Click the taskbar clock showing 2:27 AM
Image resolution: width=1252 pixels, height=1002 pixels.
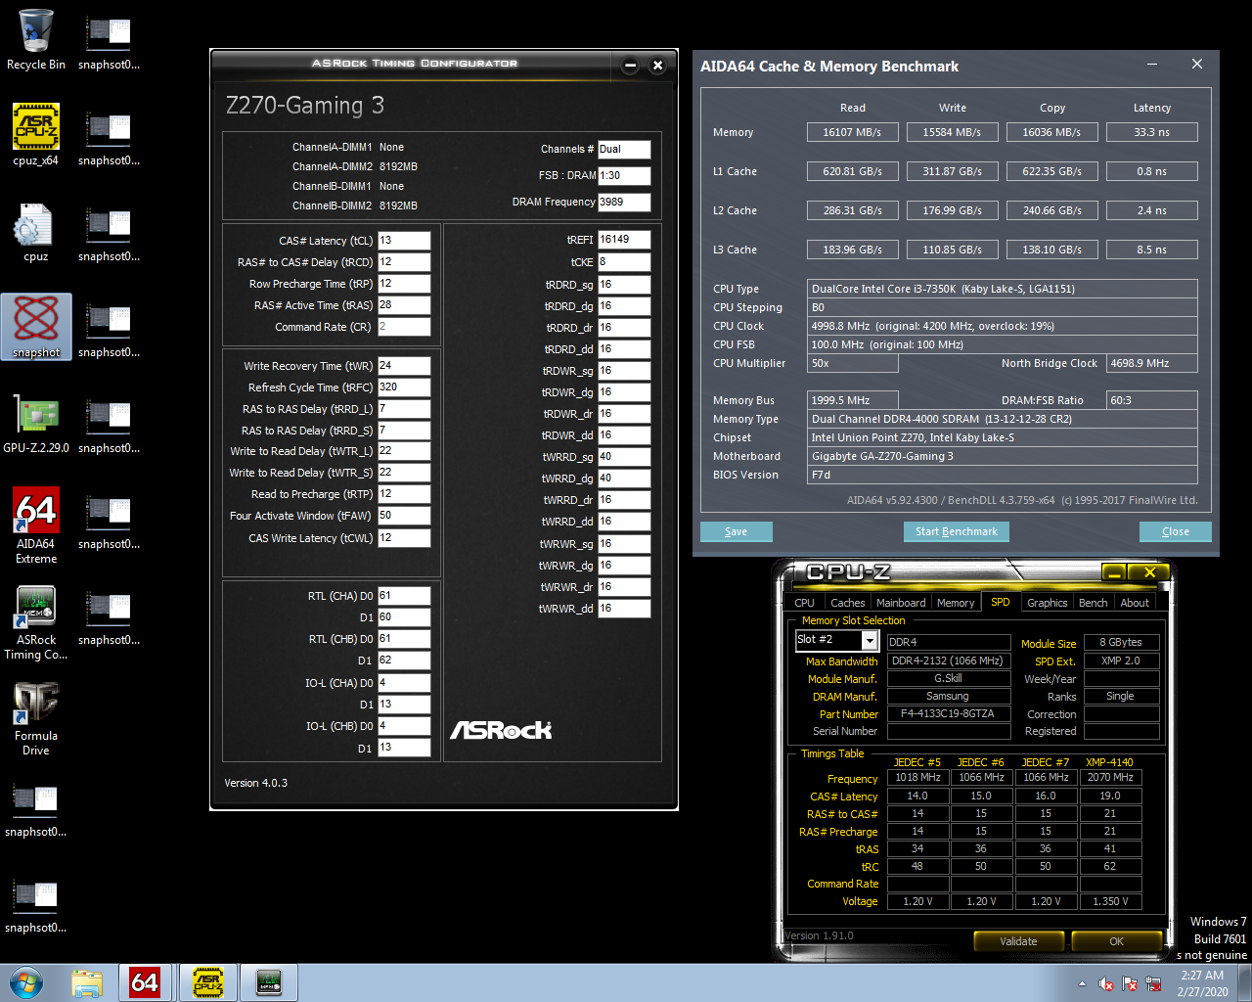coord(1202,983)
